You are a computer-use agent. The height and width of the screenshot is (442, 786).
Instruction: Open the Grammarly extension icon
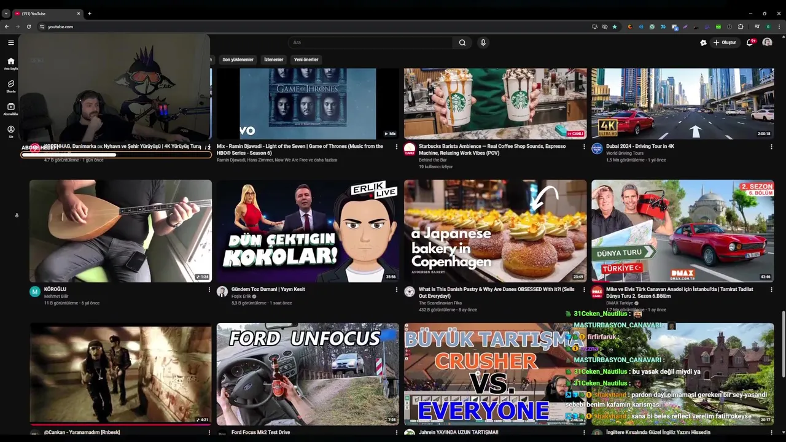652,26
